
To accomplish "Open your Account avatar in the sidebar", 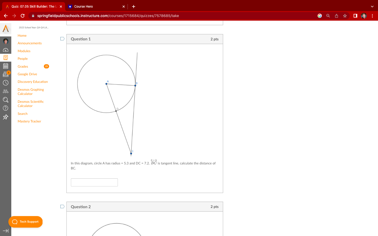I will click(x=6, y=41).
